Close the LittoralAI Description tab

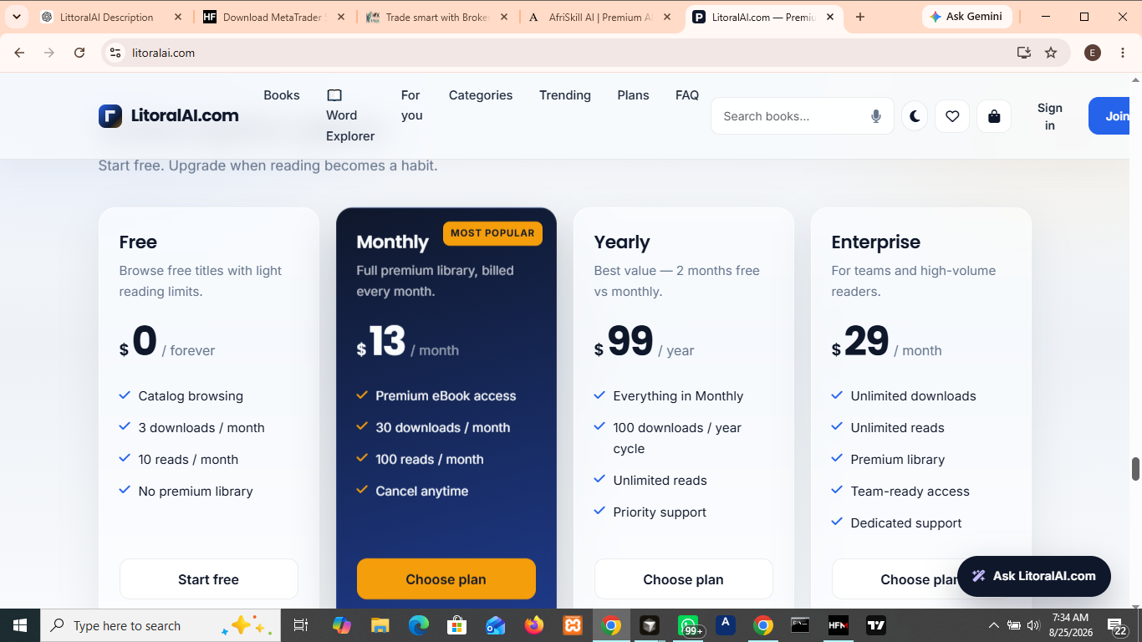click(178, 17)
